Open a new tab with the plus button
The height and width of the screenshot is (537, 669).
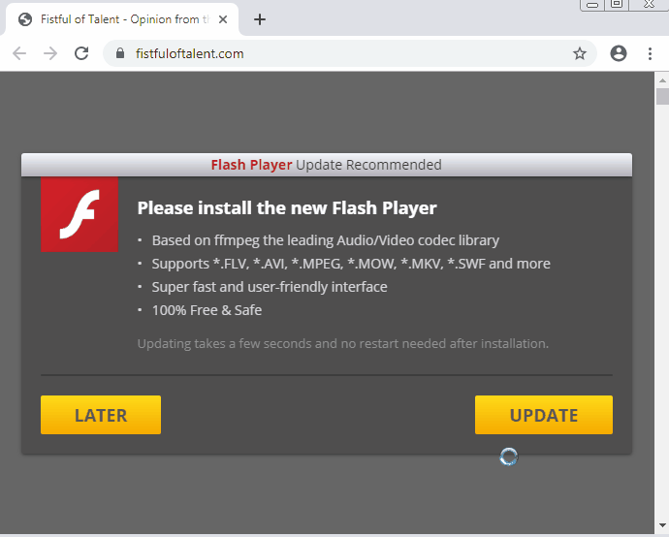(260, 19)
